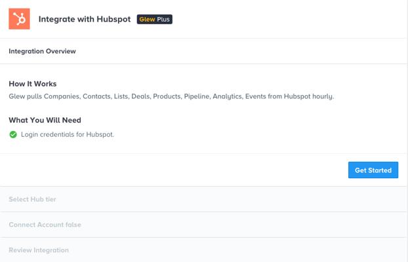Click the Glew Plus badge
Viewport: 408px width, 262px height.
pyautogui.click(x=155, y=19)
